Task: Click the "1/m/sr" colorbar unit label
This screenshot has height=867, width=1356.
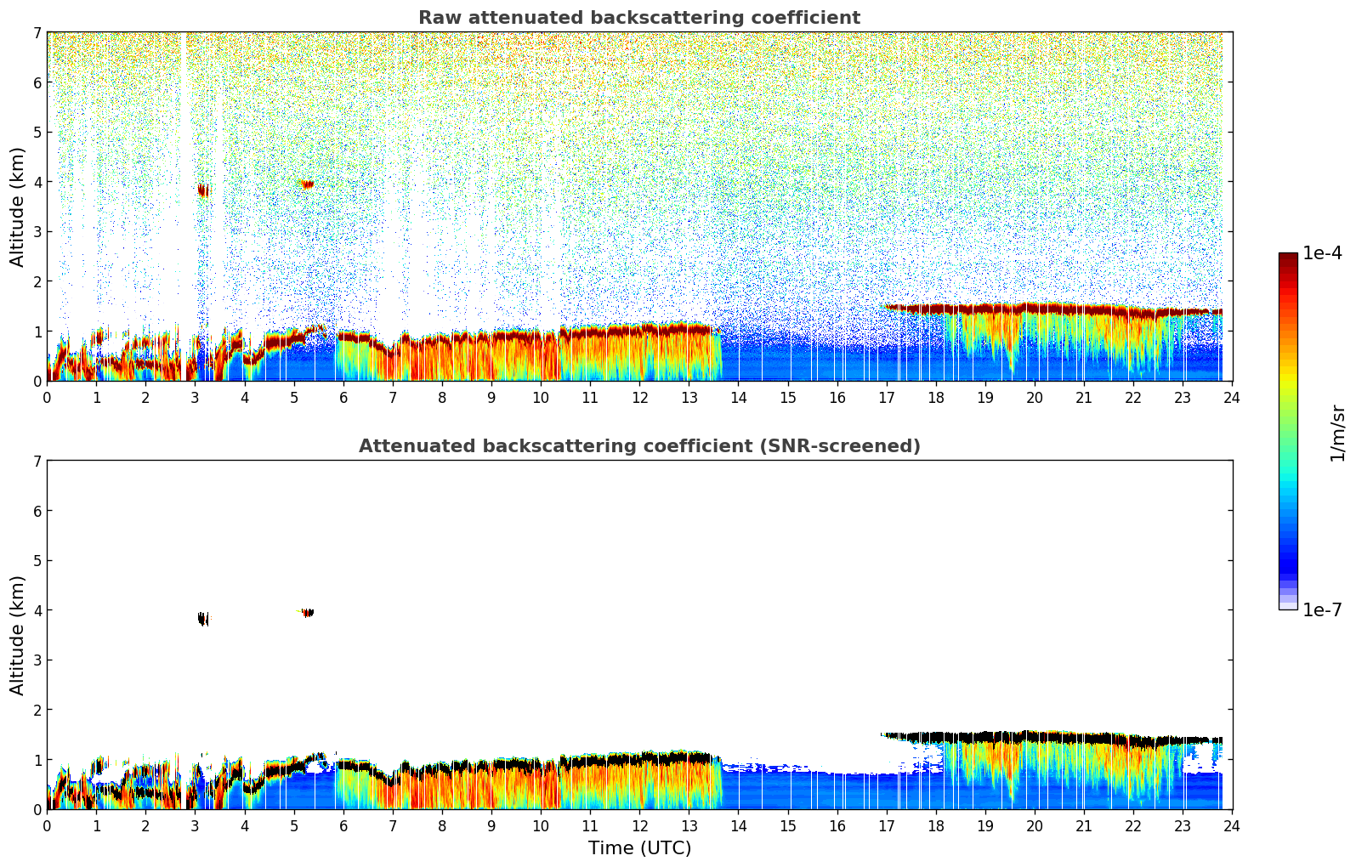Action: point(1337,432)
